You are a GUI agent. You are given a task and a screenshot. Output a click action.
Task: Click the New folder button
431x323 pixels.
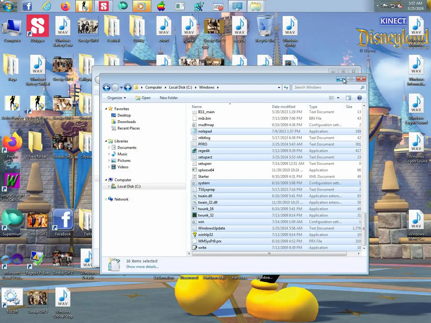tap(169, 98)
